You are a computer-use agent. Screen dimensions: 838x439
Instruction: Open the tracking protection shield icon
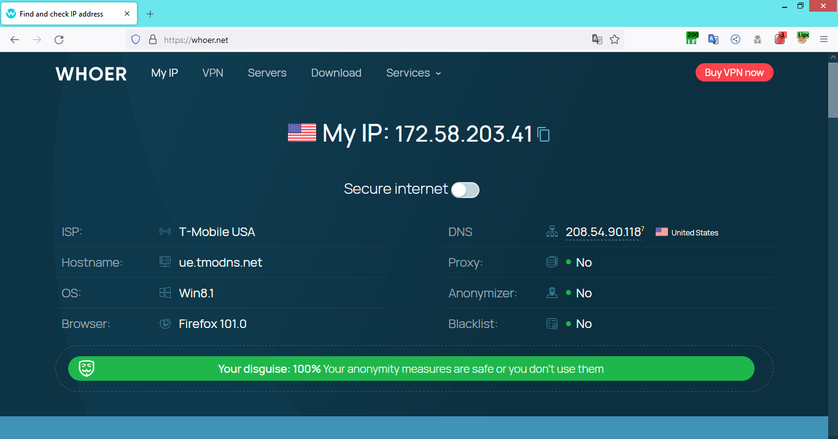click(x=136, y=40)
